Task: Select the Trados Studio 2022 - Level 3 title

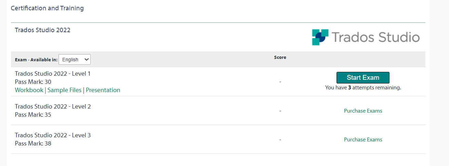Action: pyautogui.click(x=53, y=135)
